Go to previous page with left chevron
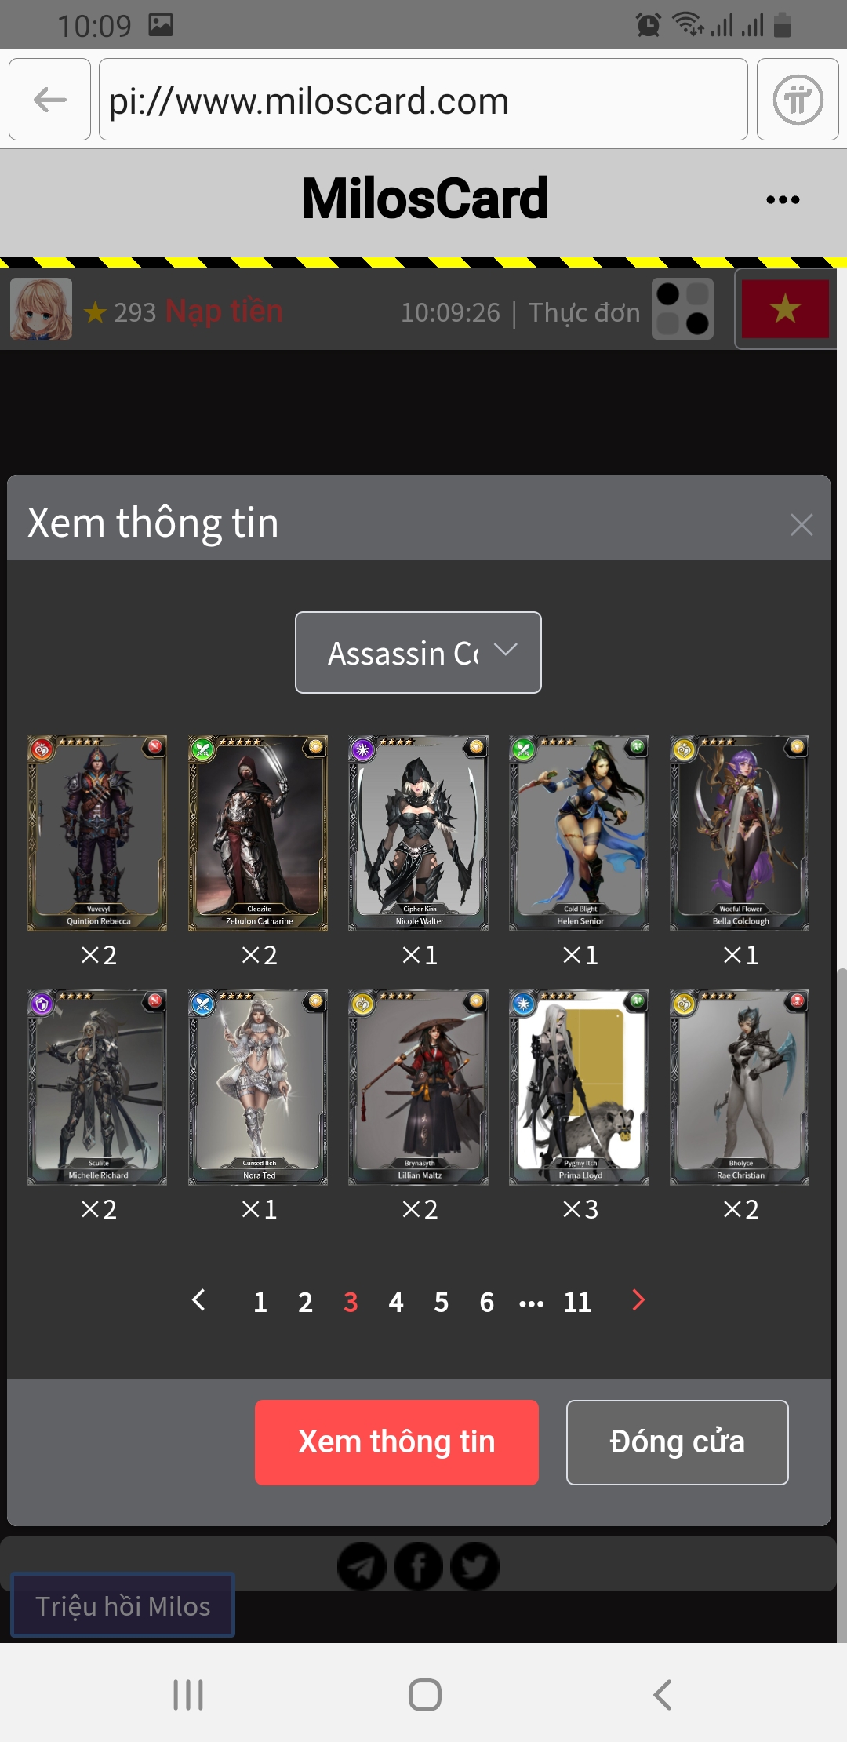This screenshot has width=847, height=1742. click(198, 1300)
